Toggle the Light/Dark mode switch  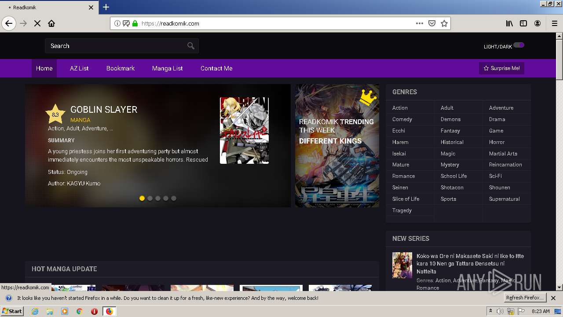(x=519, y=45)
